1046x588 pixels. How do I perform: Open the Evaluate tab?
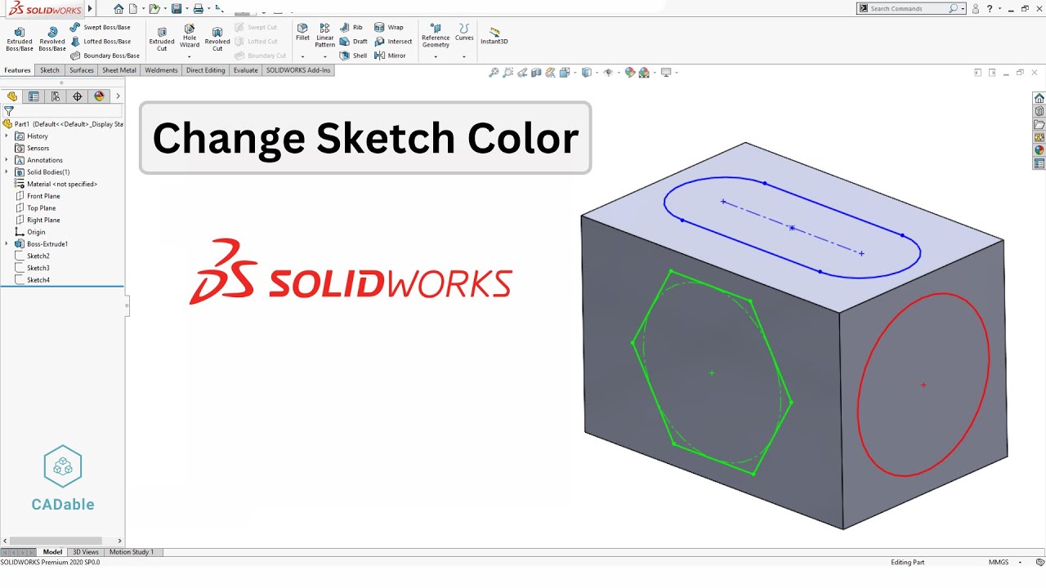pyautogui.click(x=246, y=70)
